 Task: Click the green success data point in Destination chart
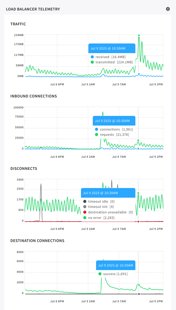pyautogui.click(x=139, y=285)
